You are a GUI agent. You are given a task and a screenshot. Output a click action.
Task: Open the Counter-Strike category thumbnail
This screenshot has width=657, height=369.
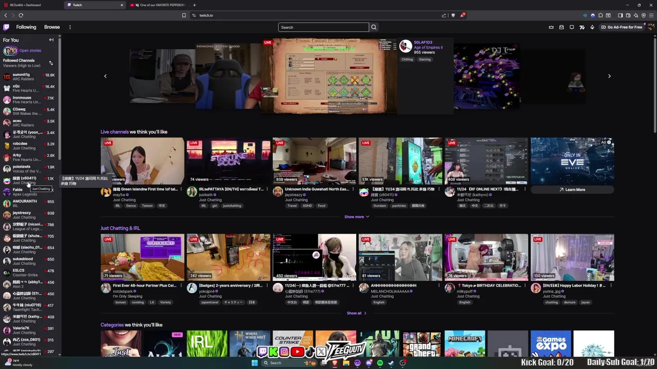[x=293, y=343]
